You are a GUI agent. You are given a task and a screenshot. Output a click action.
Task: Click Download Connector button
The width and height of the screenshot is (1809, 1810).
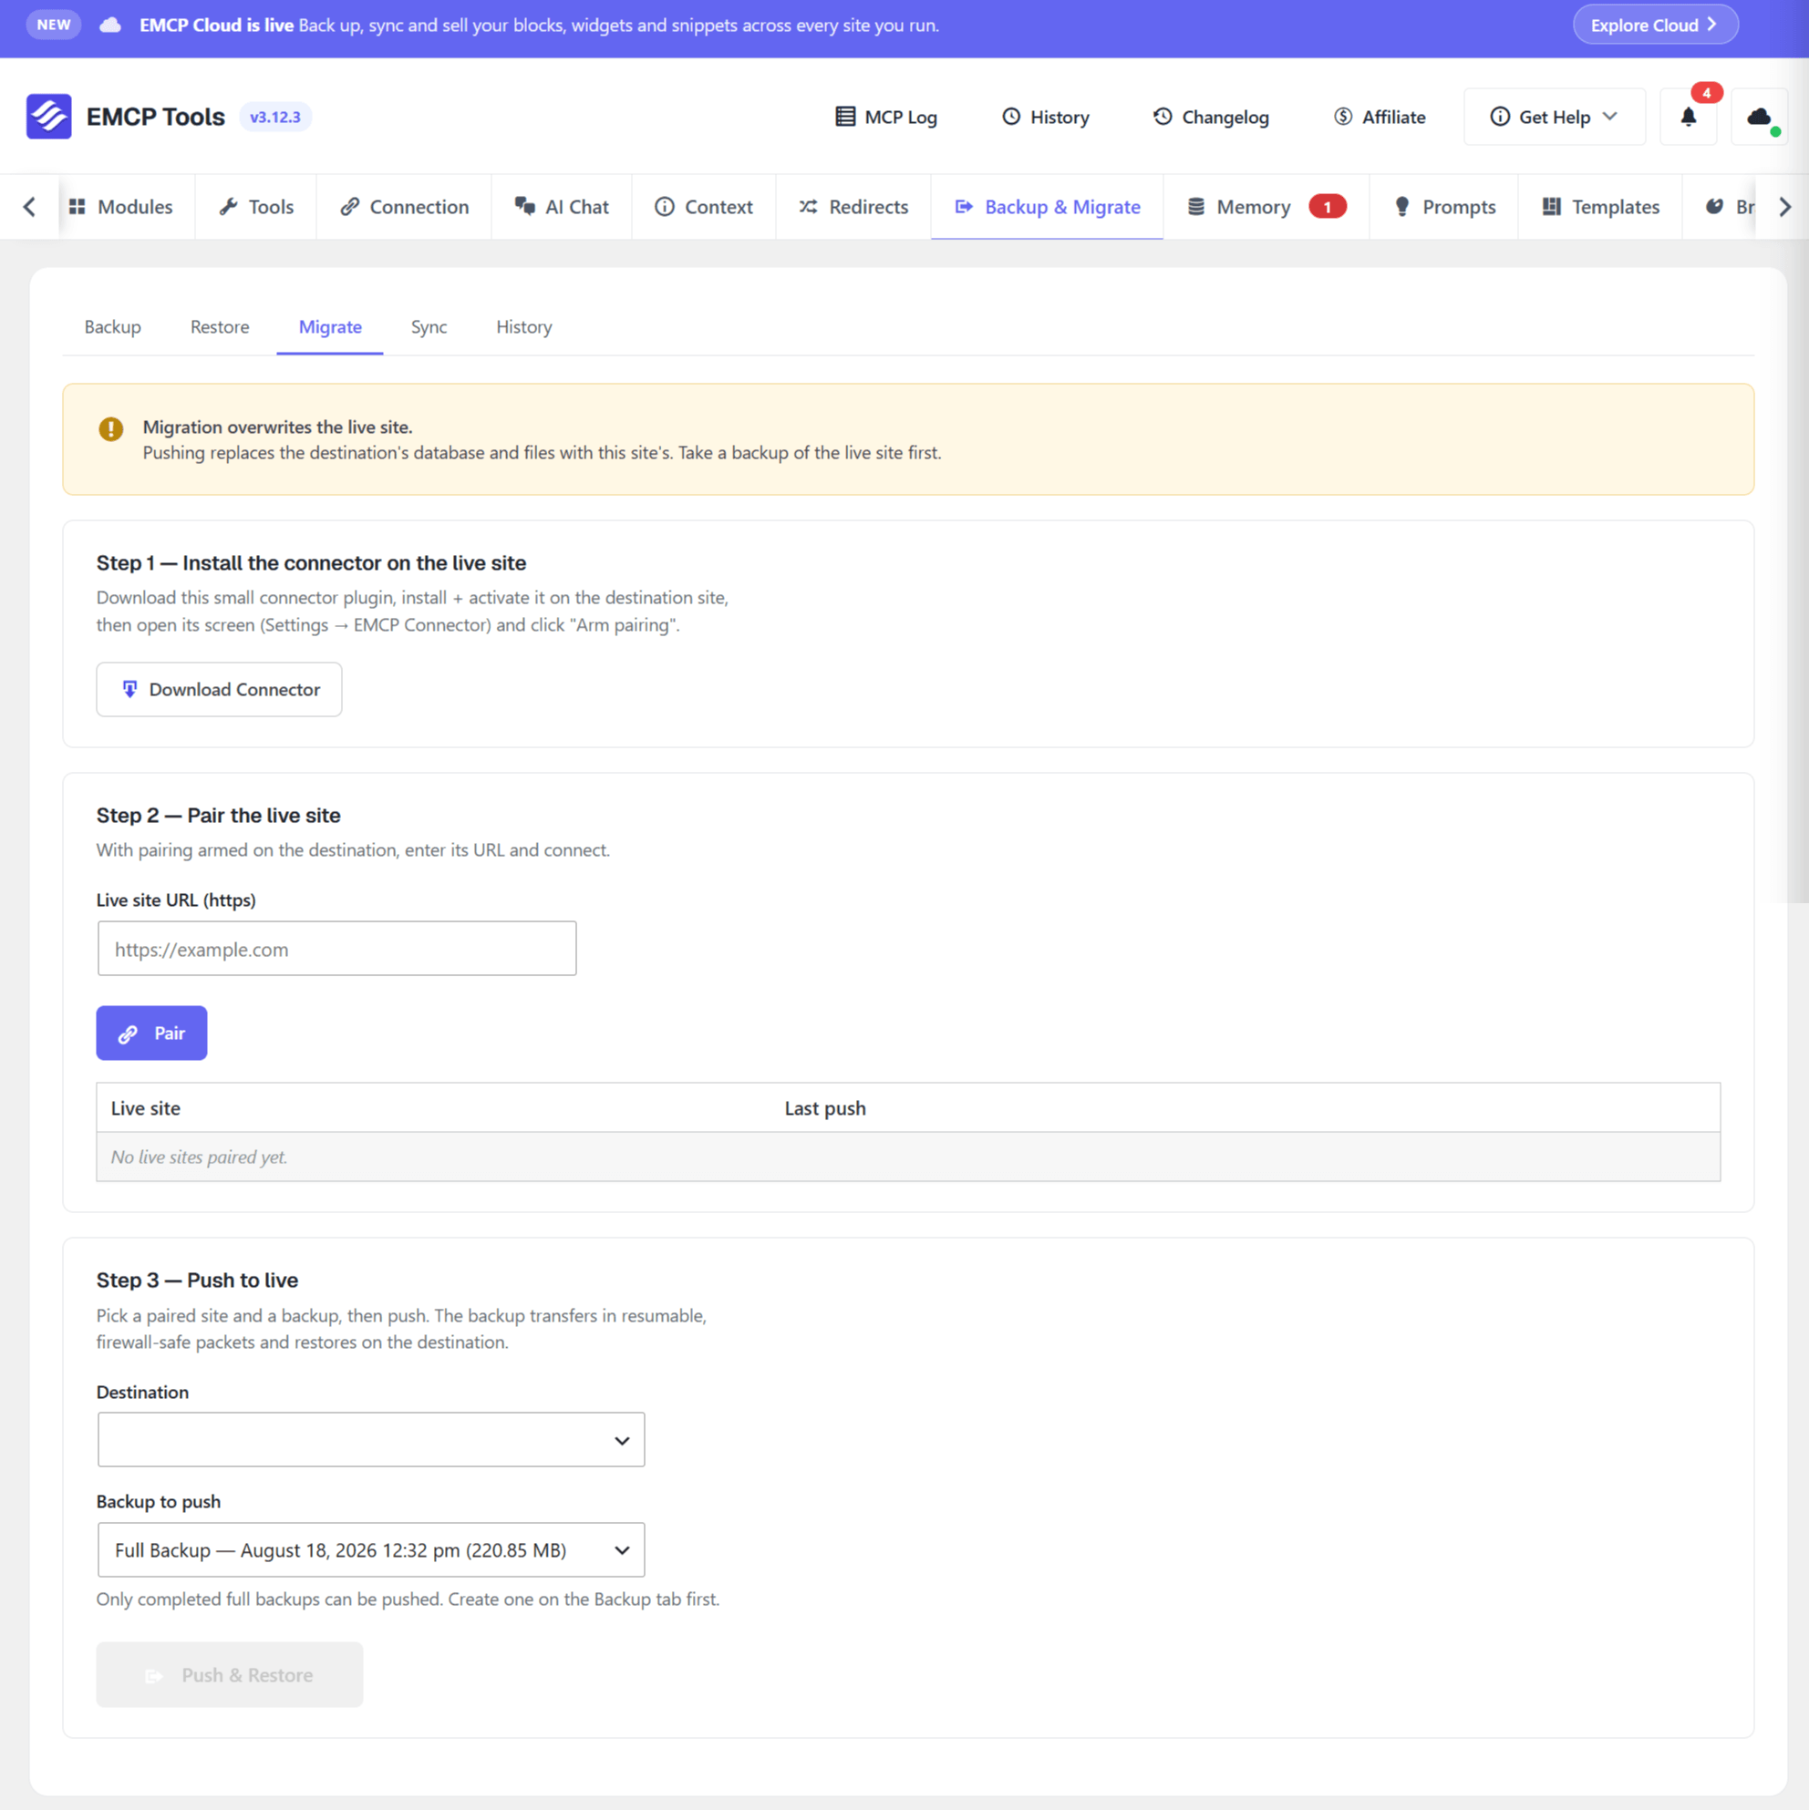[220, 690]
